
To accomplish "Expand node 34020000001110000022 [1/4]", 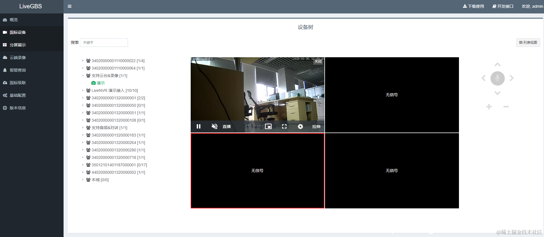I will pyautogui.click(x=83, y=61).
